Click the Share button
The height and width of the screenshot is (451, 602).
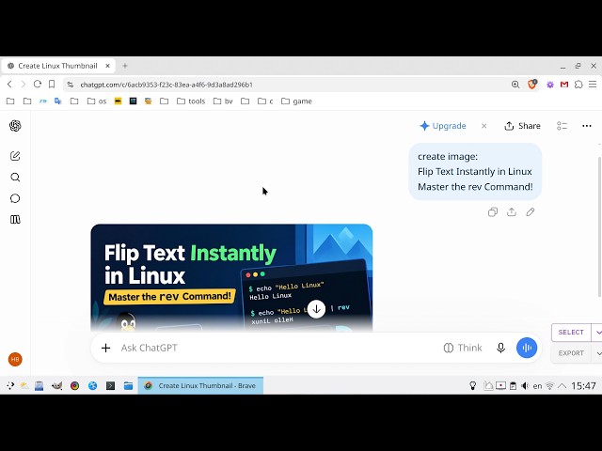click(x=522, y=126)
